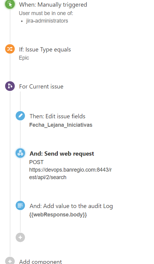
Task: Select the webhook Send web request icon
Action: (20, 153)
